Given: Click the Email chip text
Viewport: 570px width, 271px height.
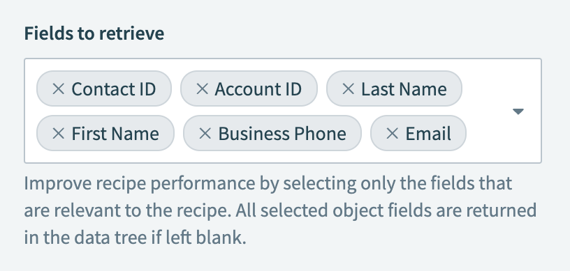Looking at the screenshot, I should pos(428,134).
